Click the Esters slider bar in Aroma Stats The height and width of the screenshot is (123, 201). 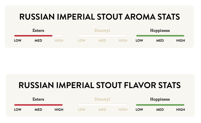tap(39, 36)
